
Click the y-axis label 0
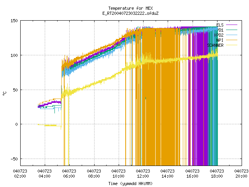click(16, 124)
